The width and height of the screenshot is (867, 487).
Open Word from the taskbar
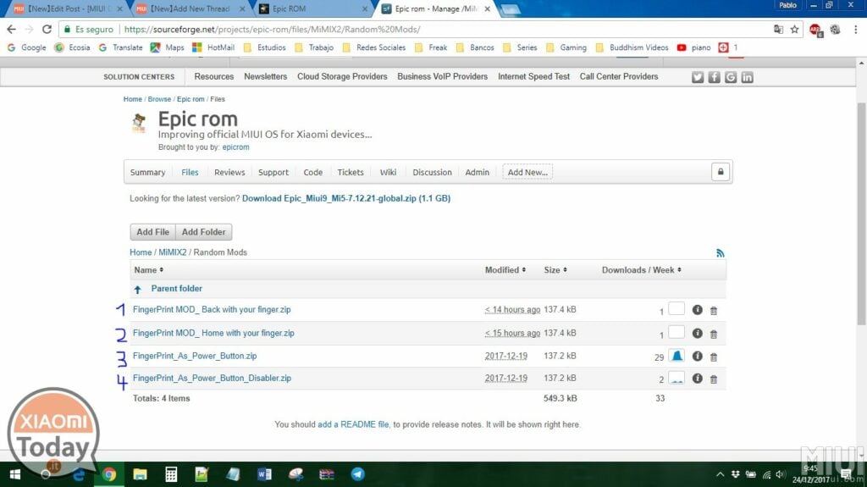tap(264, 474)
